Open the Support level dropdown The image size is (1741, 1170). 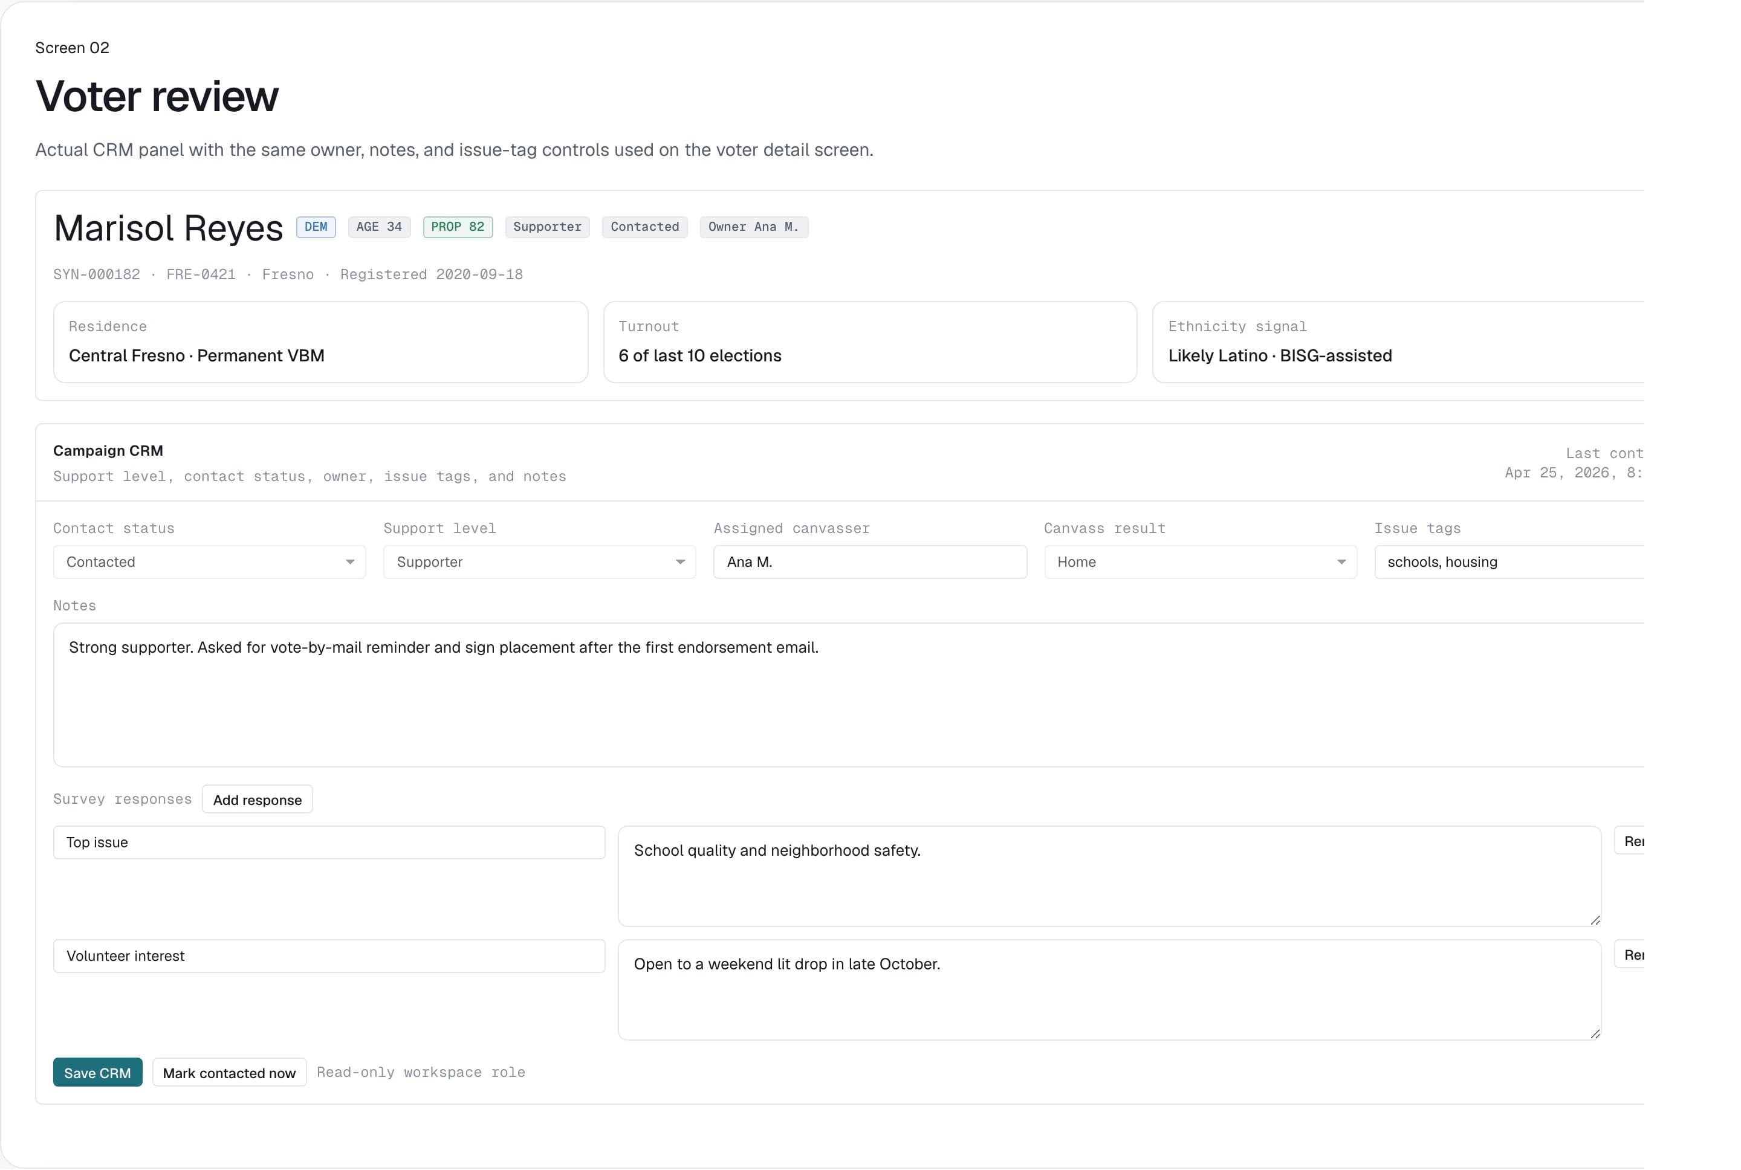point(537,562)
